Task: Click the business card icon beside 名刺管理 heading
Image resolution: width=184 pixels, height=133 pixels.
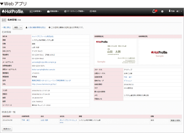Action: coord(4,20)
